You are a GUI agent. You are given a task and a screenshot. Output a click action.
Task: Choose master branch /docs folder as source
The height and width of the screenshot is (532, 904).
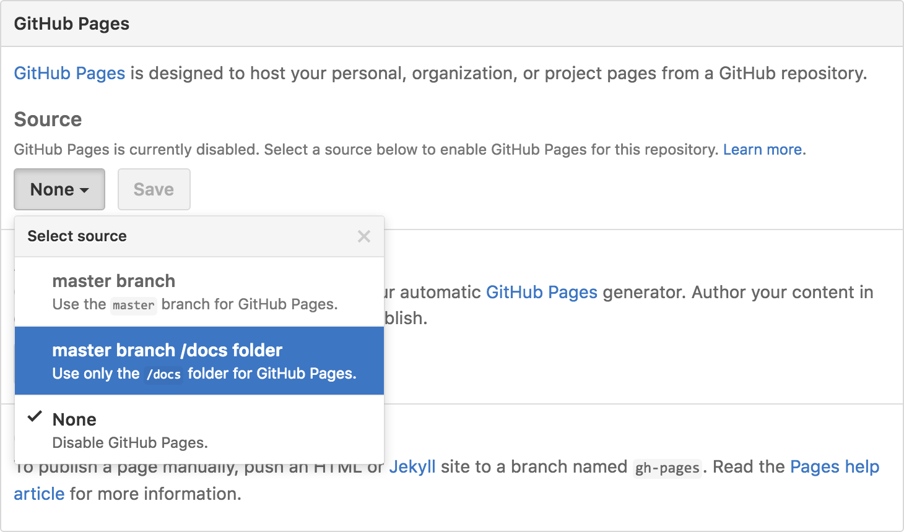coord(167,350)
